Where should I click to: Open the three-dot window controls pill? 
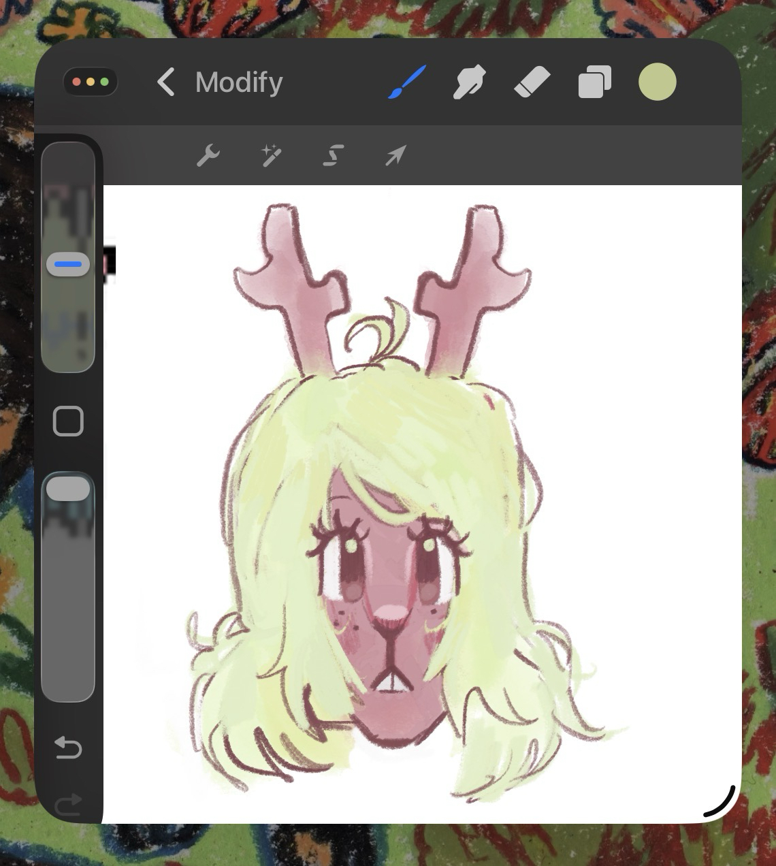tap(91, 82)
